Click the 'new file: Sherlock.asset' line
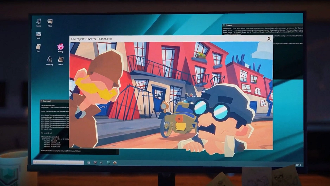This screenshot has width=330, height=186. click(52, 145)
